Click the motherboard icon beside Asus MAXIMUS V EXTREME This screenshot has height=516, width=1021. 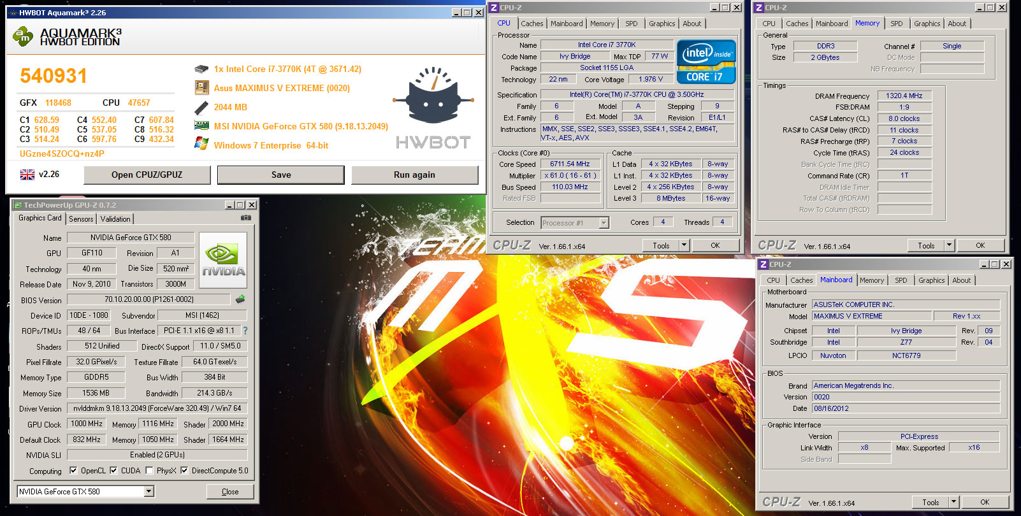(201, 88)
